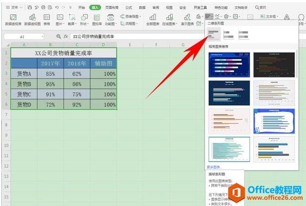
Task: Choose the blue-yellow-gray bar chart template
Action: (x=274, y=149)
